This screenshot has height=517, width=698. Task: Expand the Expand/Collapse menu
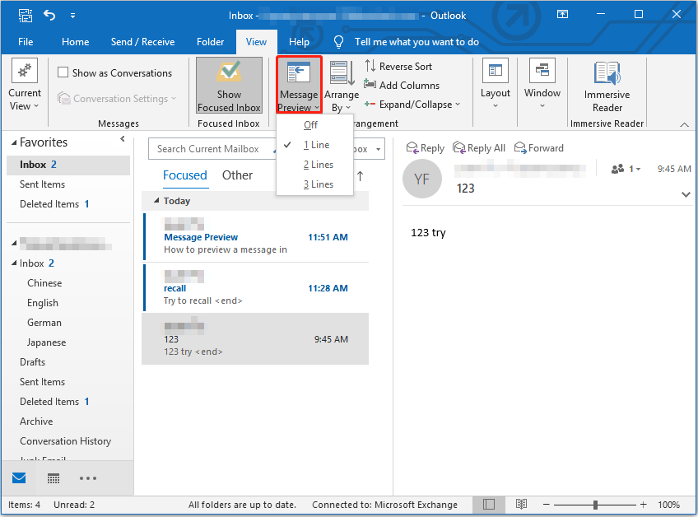pyautogui.click(x=412, y=104)
